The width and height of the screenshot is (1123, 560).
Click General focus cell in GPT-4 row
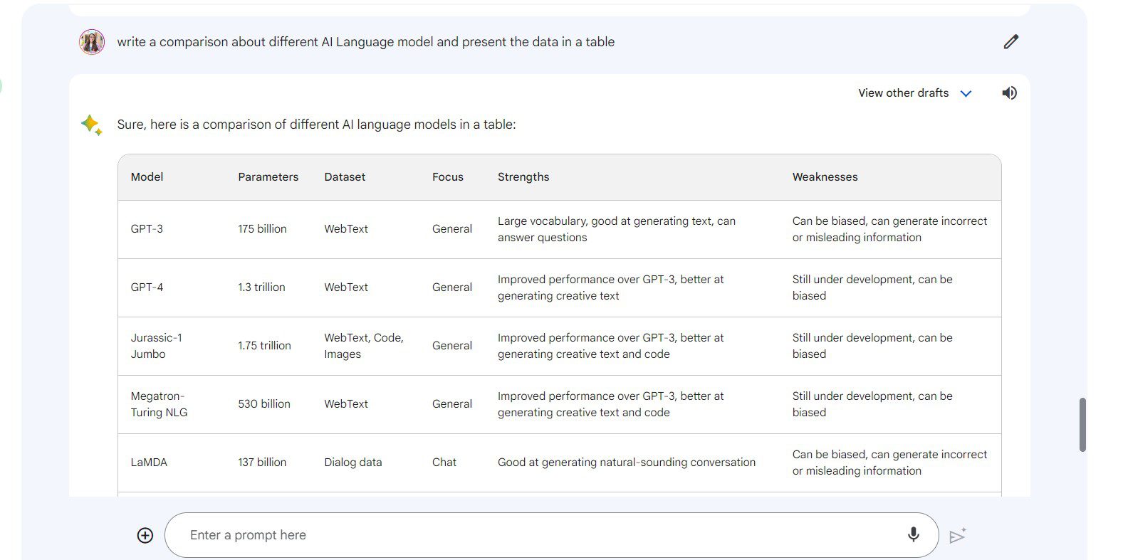(452, 287)
